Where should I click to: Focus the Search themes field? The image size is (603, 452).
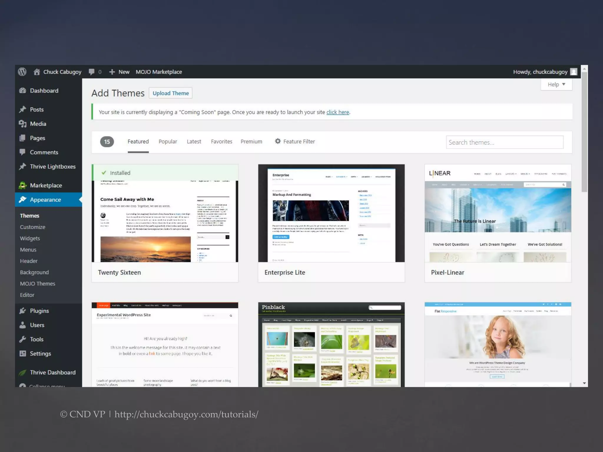505,142
